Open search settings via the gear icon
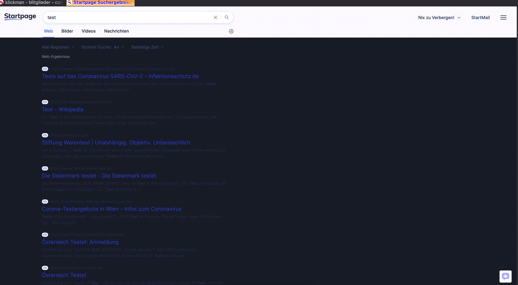 click(x=231, y=31)
